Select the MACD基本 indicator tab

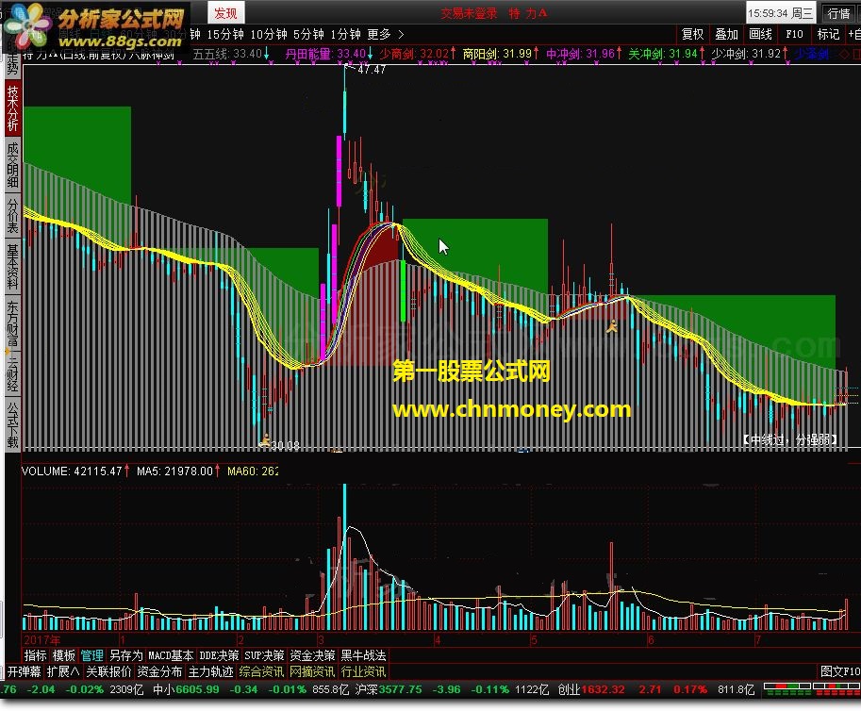171,655
